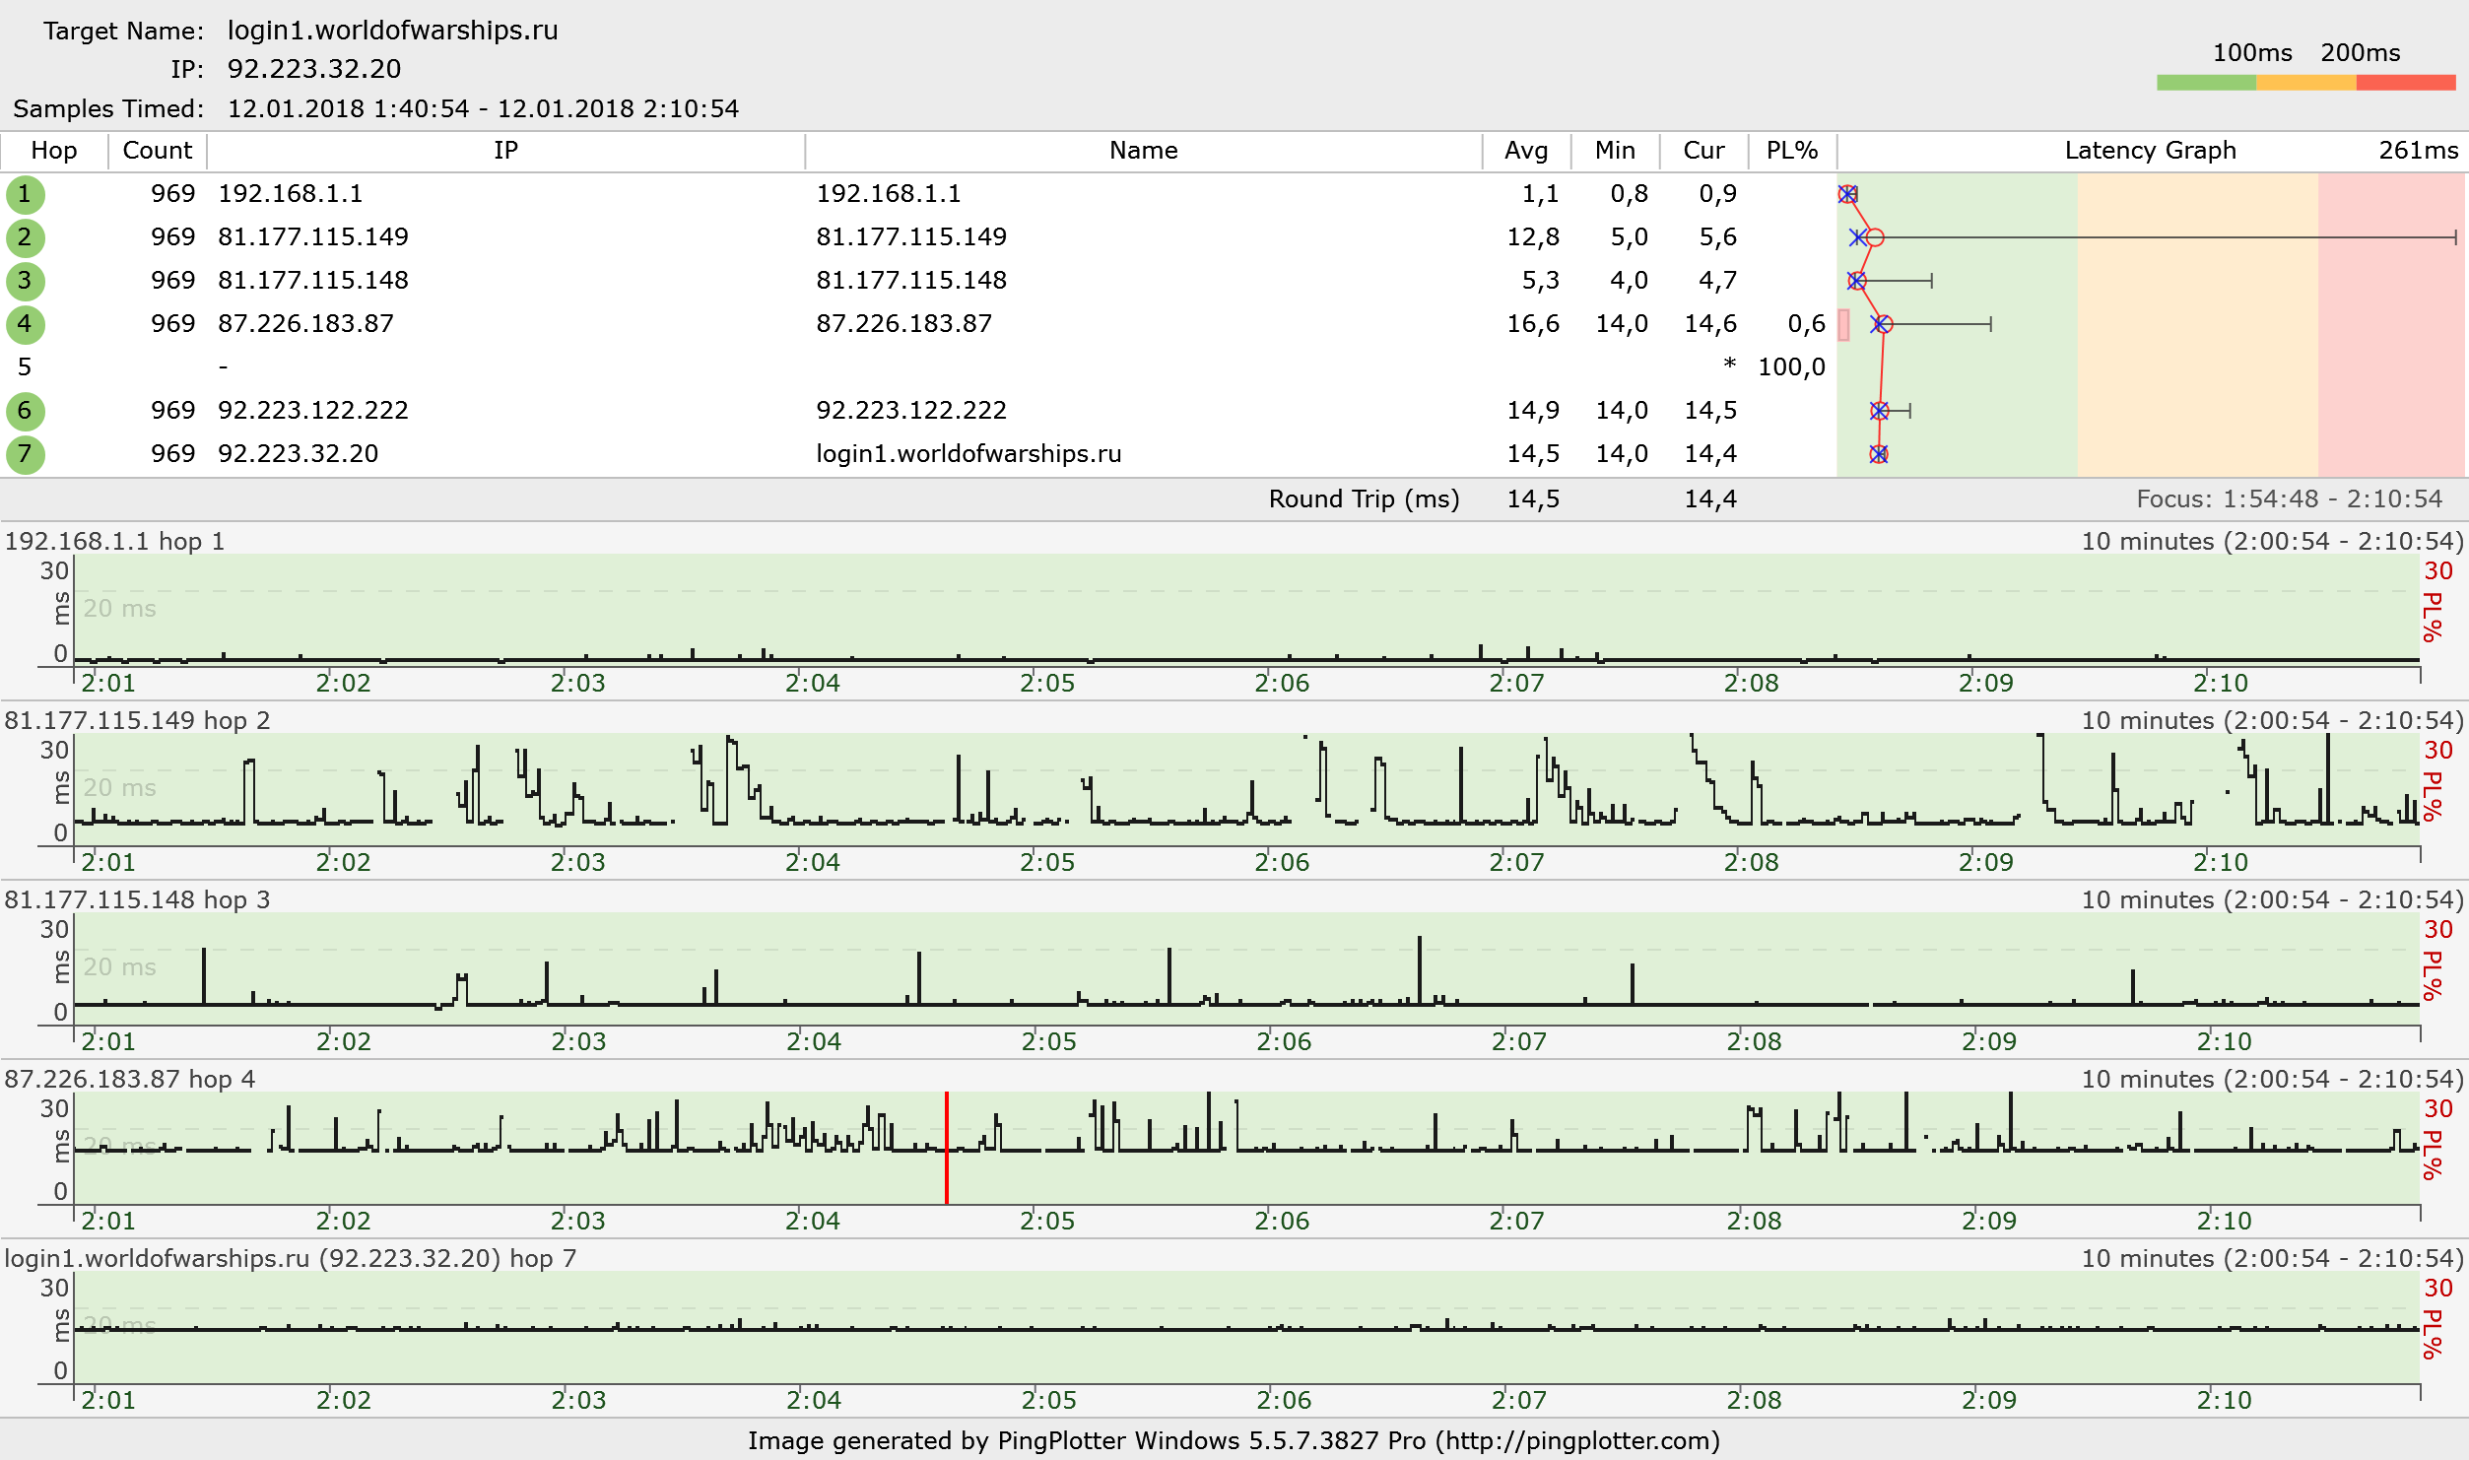
Task: Click the Count column header
Action: click(157, 151)
